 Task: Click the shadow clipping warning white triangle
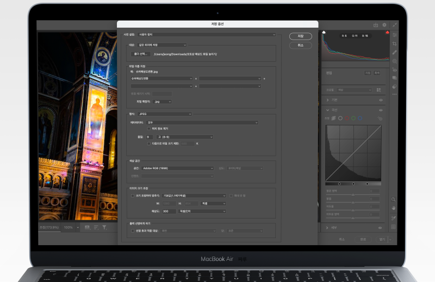[324, 33]
